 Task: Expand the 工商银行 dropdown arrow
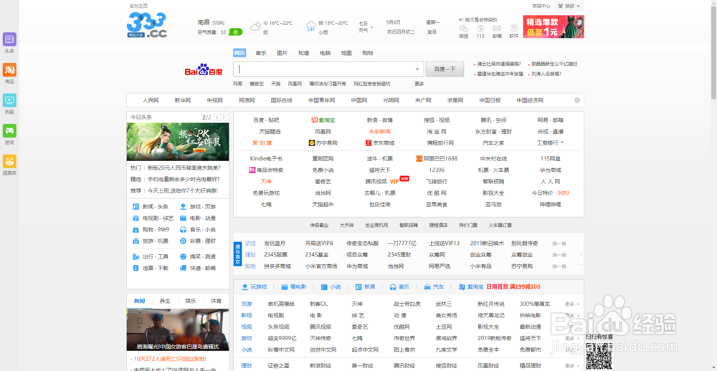point(562,143)
